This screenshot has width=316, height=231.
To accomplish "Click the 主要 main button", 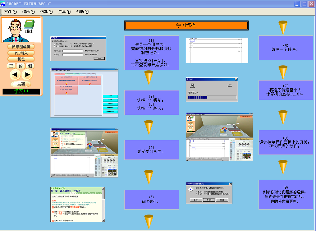I will point(21,84).
